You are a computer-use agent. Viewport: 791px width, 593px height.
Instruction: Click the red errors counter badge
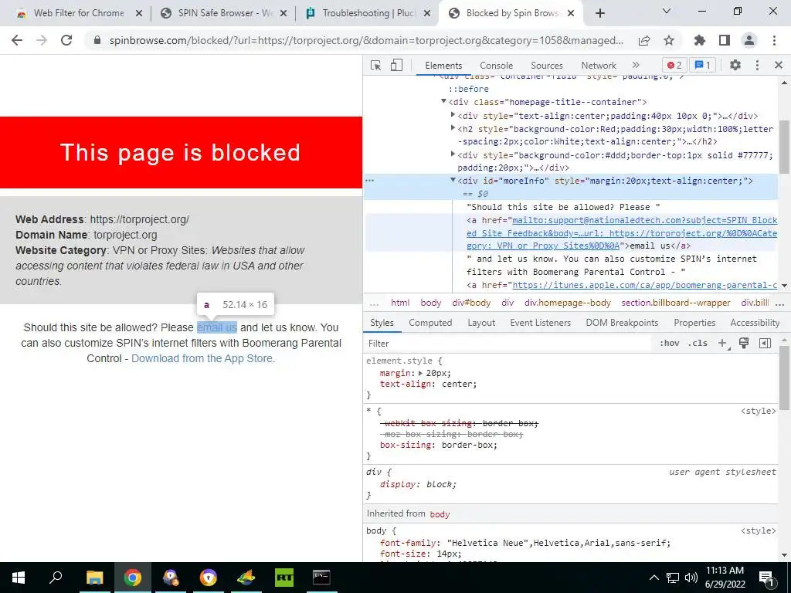[x=674, y=65]
